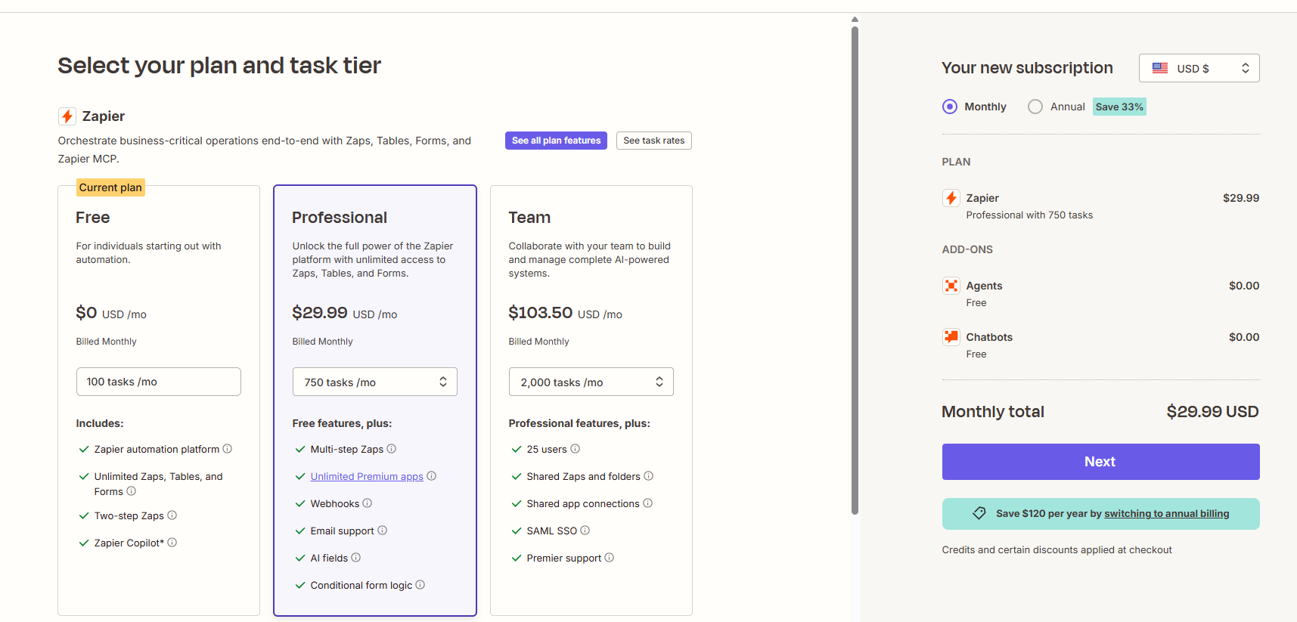Select Monthly billing radio button
Viewport: 1297px width, 622px height.
pyautogui.click(x=950, y=107)
